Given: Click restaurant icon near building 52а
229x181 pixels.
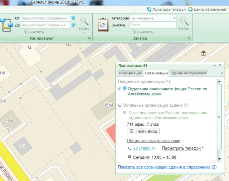Looking at the screenshot, I should click(8, 129).
